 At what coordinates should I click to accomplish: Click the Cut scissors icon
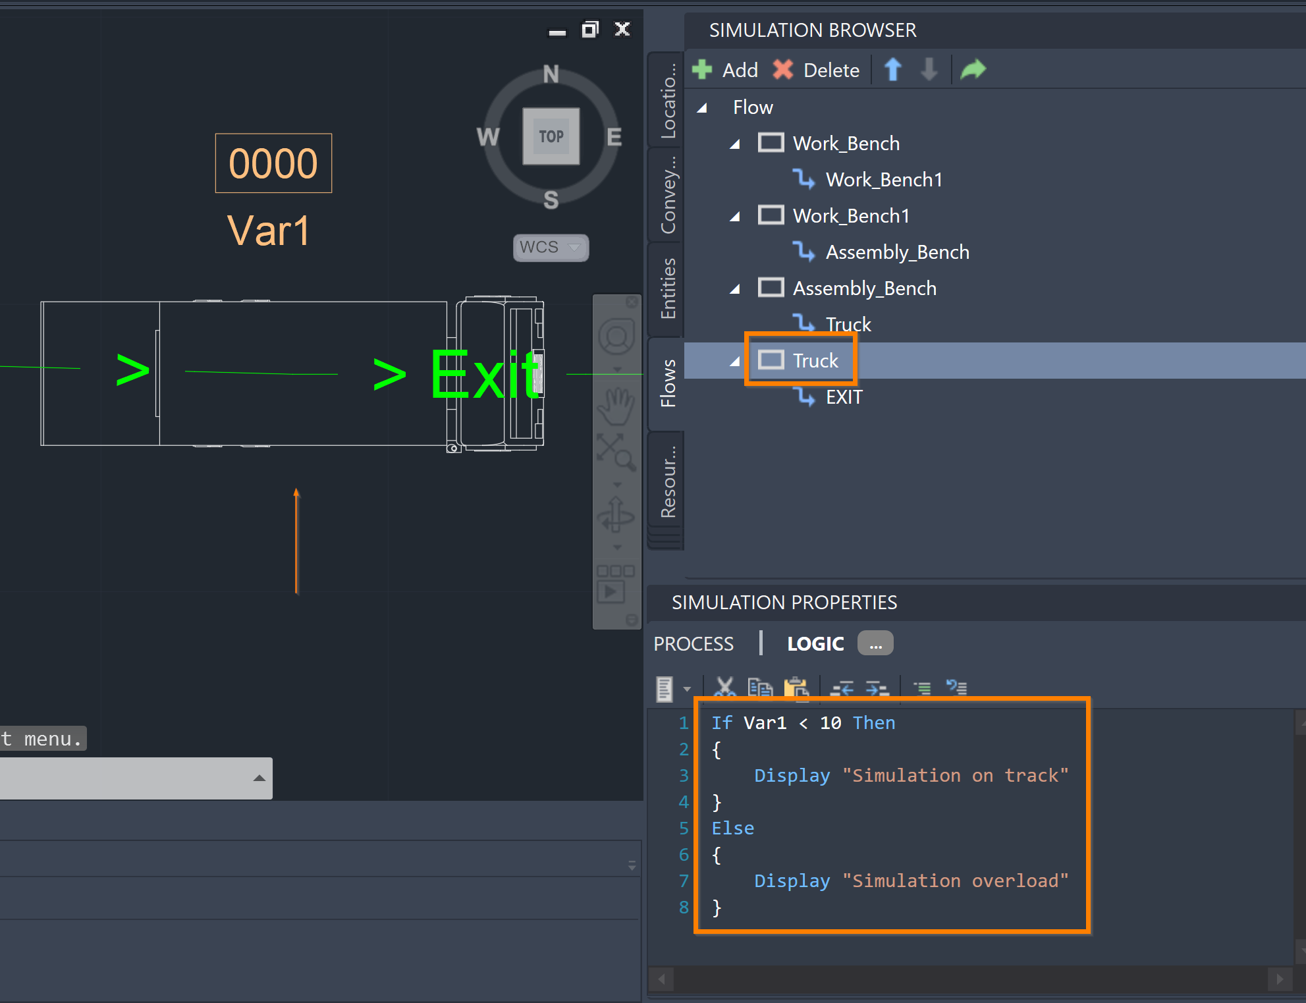[724, 688]
